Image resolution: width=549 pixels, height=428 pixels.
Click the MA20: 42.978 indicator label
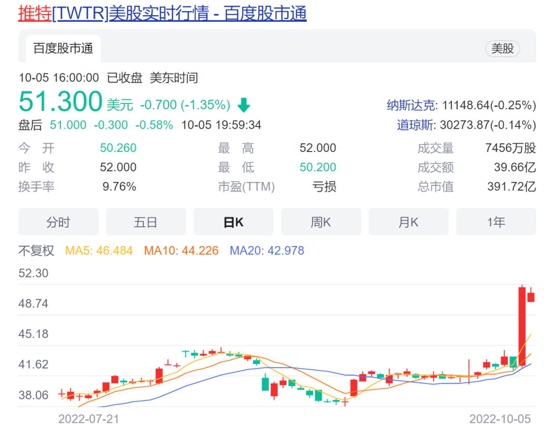coord(267,251)
